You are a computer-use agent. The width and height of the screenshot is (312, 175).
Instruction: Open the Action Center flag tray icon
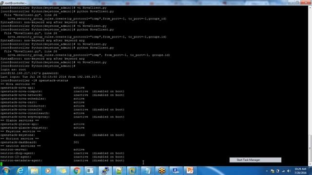pos(278,171)
